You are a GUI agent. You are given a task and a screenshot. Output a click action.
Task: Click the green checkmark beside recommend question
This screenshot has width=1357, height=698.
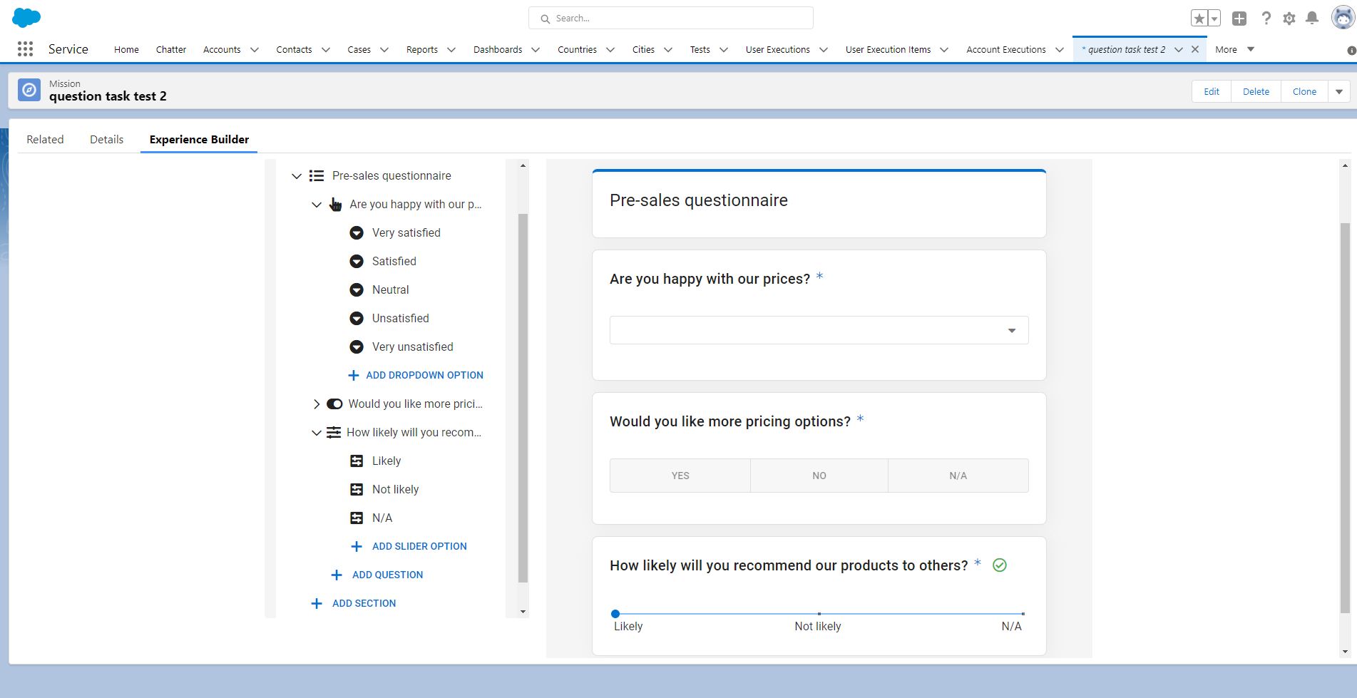(x=1000, y=565)
